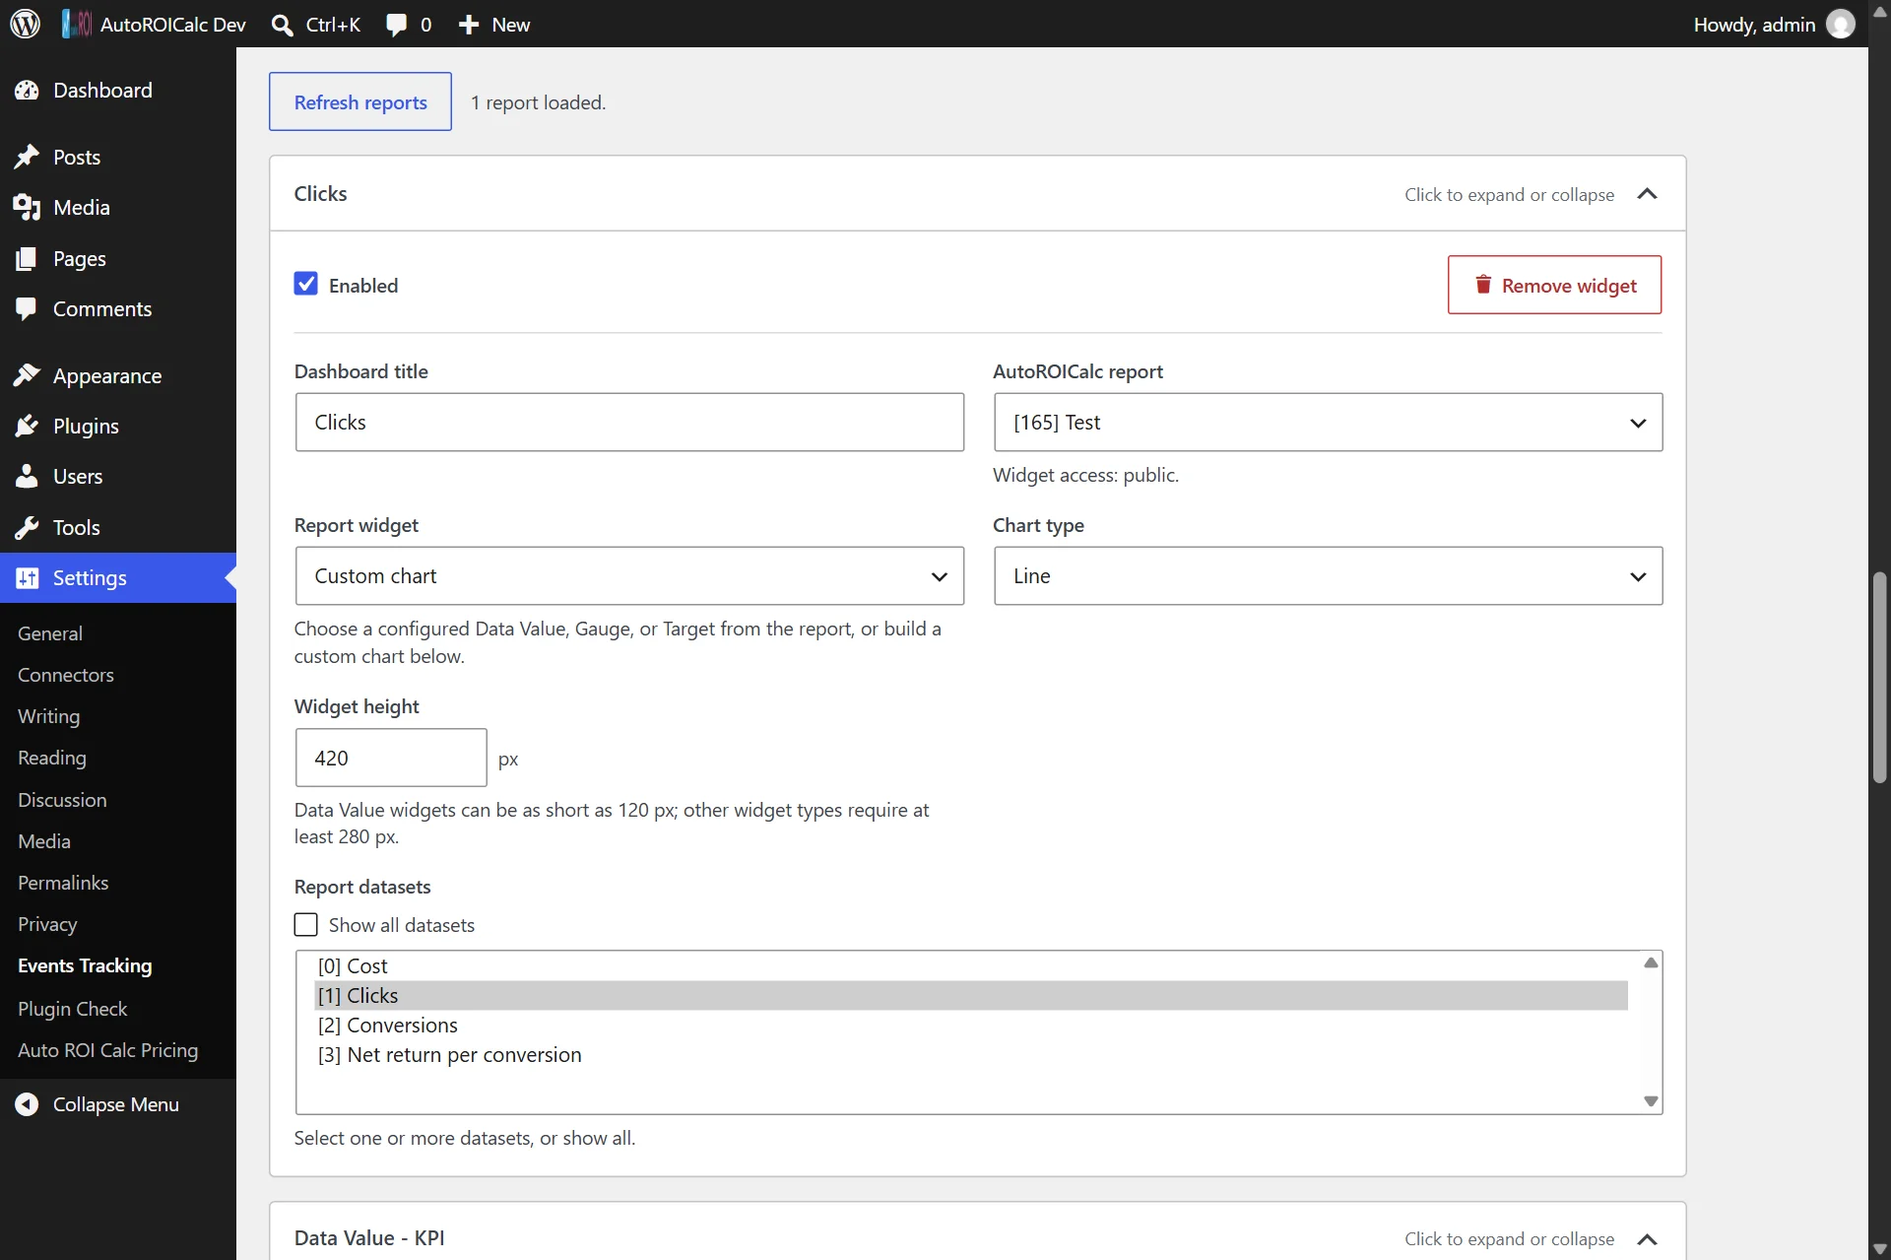Click sidebar Media icon beside Posts
Viewport: 1891px width, 1260px height.
coord(27,208)
